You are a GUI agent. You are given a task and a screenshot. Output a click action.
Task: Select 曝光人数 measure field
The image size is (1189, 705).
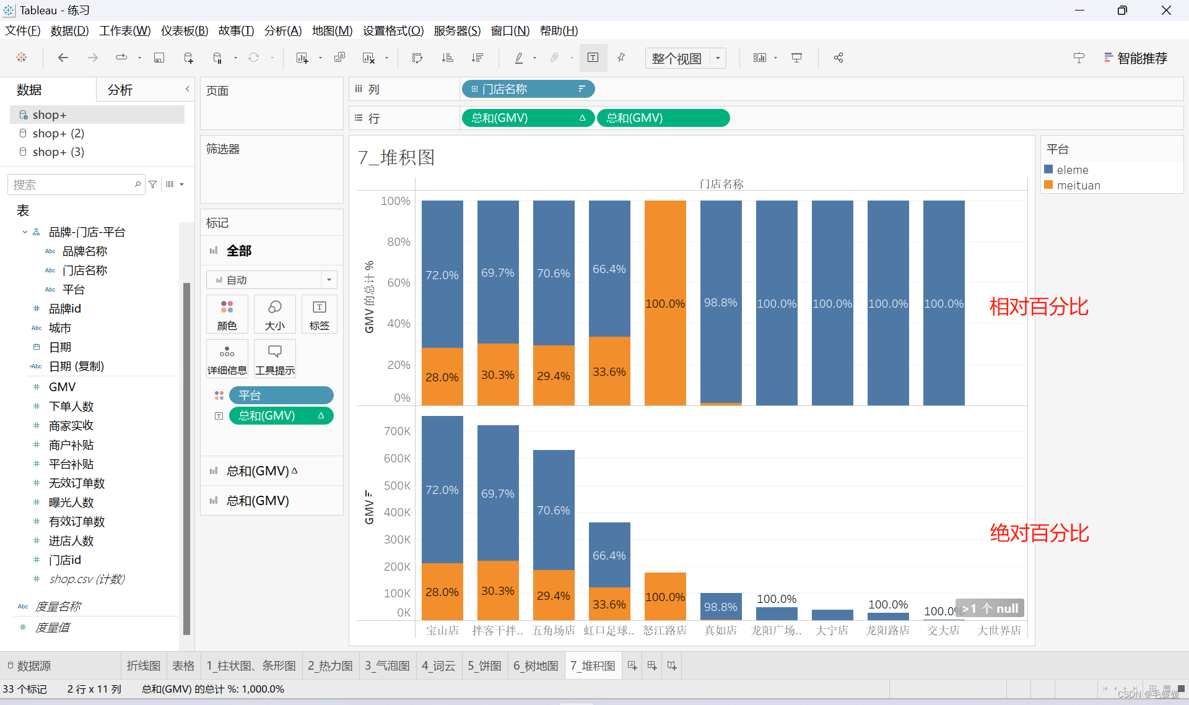pos(71,502)
